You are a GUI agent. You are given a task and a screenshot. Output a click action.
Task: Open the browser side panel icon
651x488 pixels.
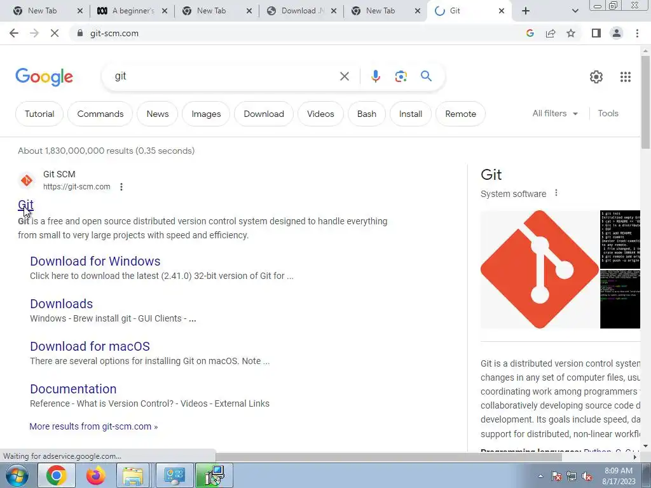click(596, 33)
